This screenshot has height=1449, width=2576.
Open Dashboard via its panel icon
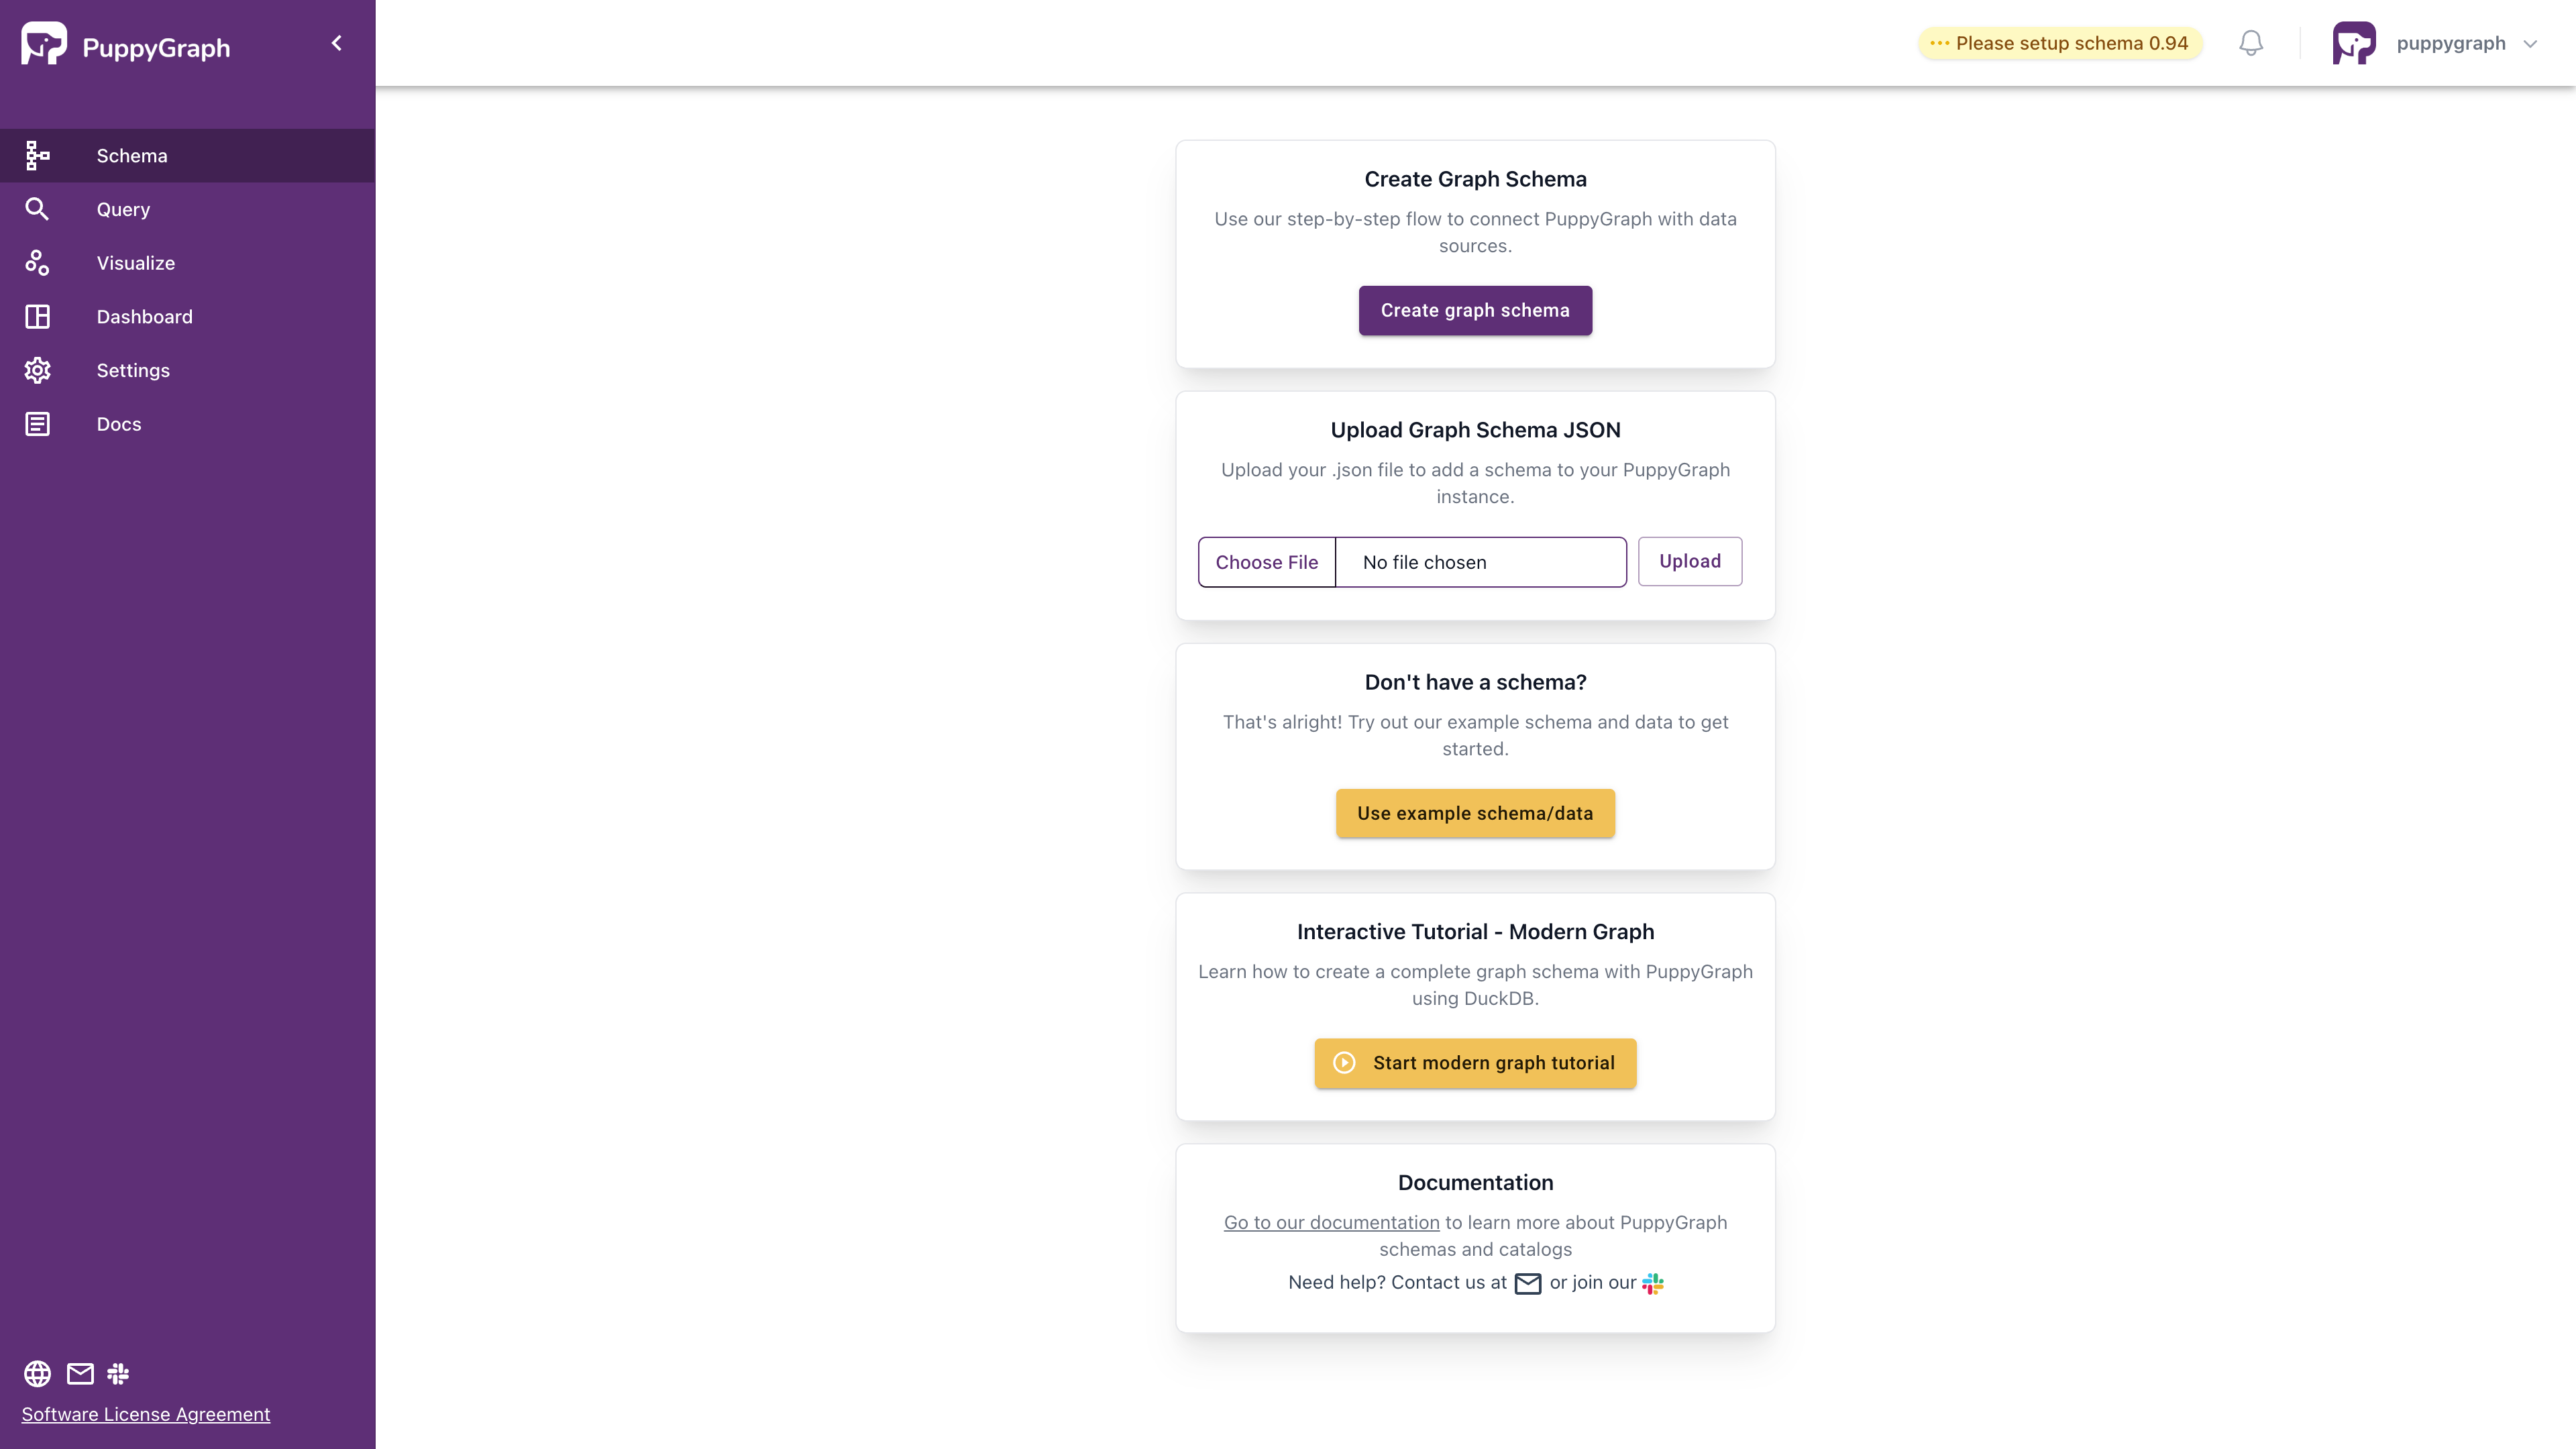pos(37,316)
